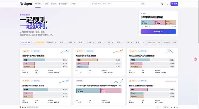
Task: Open market 伊拉克对阵挪威比赛胜者
Action: point(86,56)
